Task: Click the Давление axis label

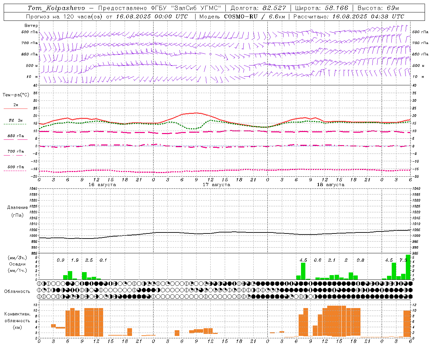Action: coord(17,208)
